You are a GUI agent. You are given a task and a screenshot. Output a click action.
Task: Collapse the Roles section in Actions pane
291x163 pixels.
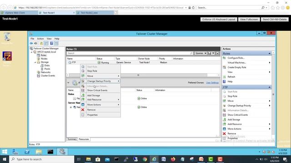coord(269,53)
